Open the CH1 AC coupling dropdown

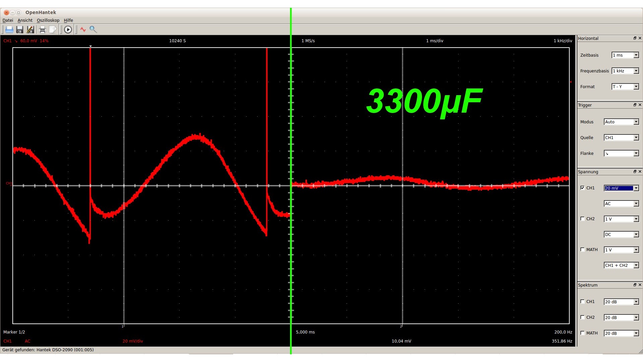621,204
